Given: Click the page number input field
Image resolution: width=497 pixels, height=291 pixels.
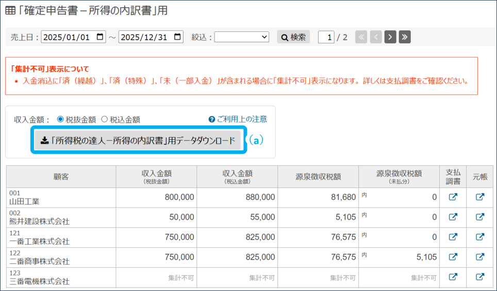Looking at the screenshot, I should 326,37.
